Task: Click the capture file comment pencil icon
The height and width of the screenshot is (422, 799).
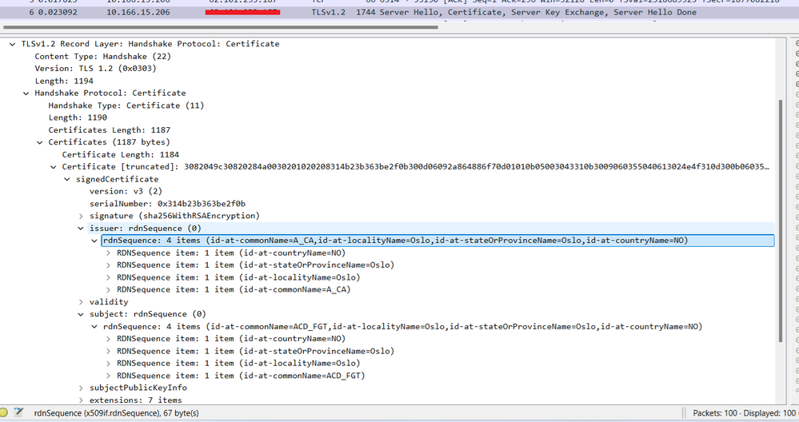Action: point(18,412)
